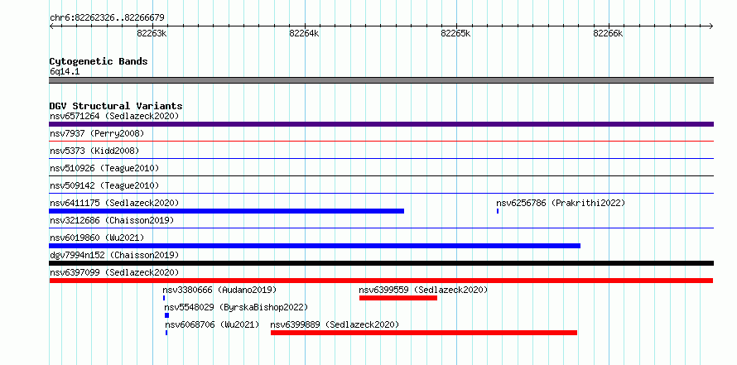Click the nsv6068706 (Wu2021) label
Viewport: 737px width, 365px height.
point(212,324)
